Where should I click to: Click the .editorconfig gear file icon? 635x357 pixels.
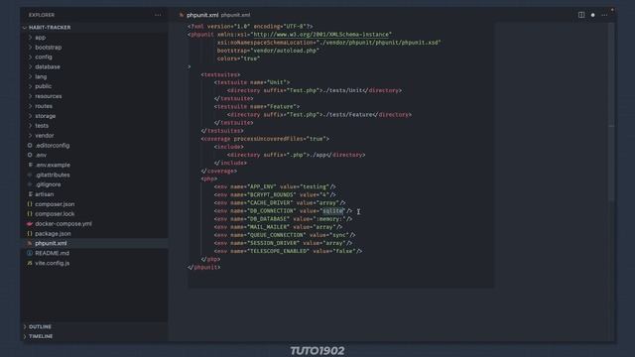tap(30, 146)
